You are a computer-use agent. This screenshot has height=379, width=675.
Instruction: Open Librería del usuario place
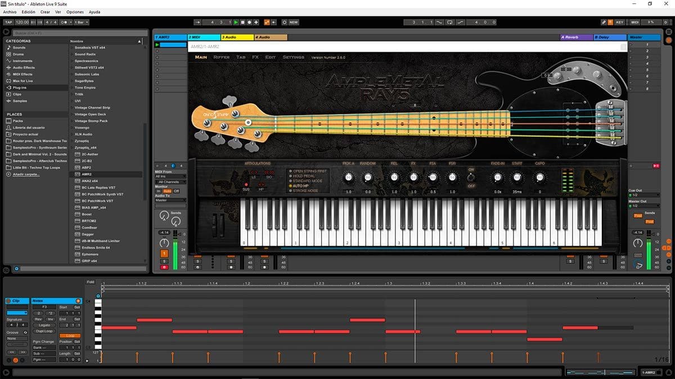click(28, 127)
